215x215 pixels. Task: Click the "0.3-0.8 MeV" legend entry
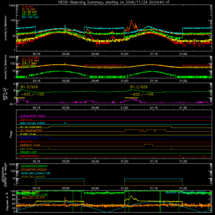31,60
